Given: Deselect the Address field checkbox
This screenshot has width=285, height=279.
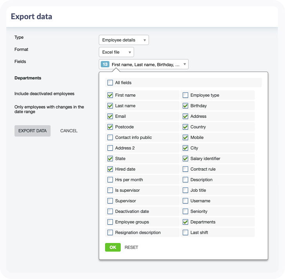Looking at the screenshot, I should pyautogui.click(x=185, y=116).
